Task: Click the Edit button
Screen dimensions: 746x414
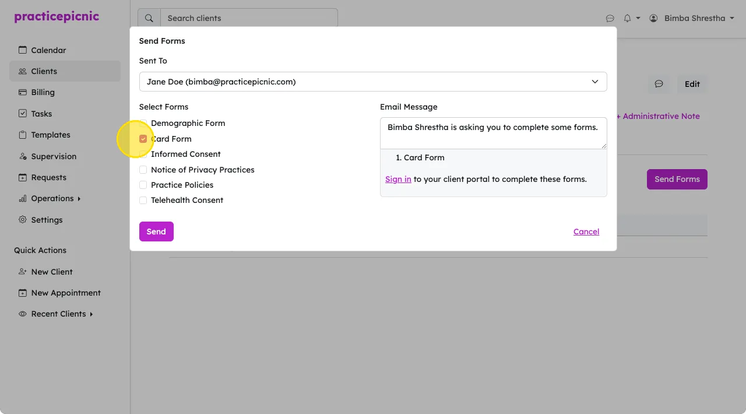Action: [692, 84]
